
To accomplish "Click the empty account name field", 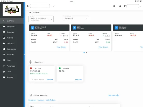I will [40, 6].
